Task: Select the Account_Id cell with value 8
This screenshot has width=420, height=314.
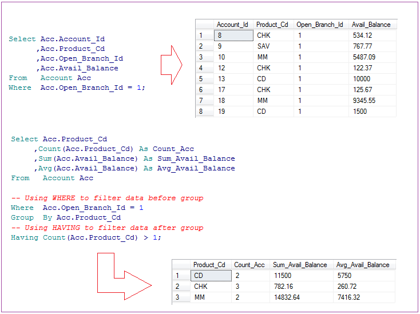Action: coord(233,35)
